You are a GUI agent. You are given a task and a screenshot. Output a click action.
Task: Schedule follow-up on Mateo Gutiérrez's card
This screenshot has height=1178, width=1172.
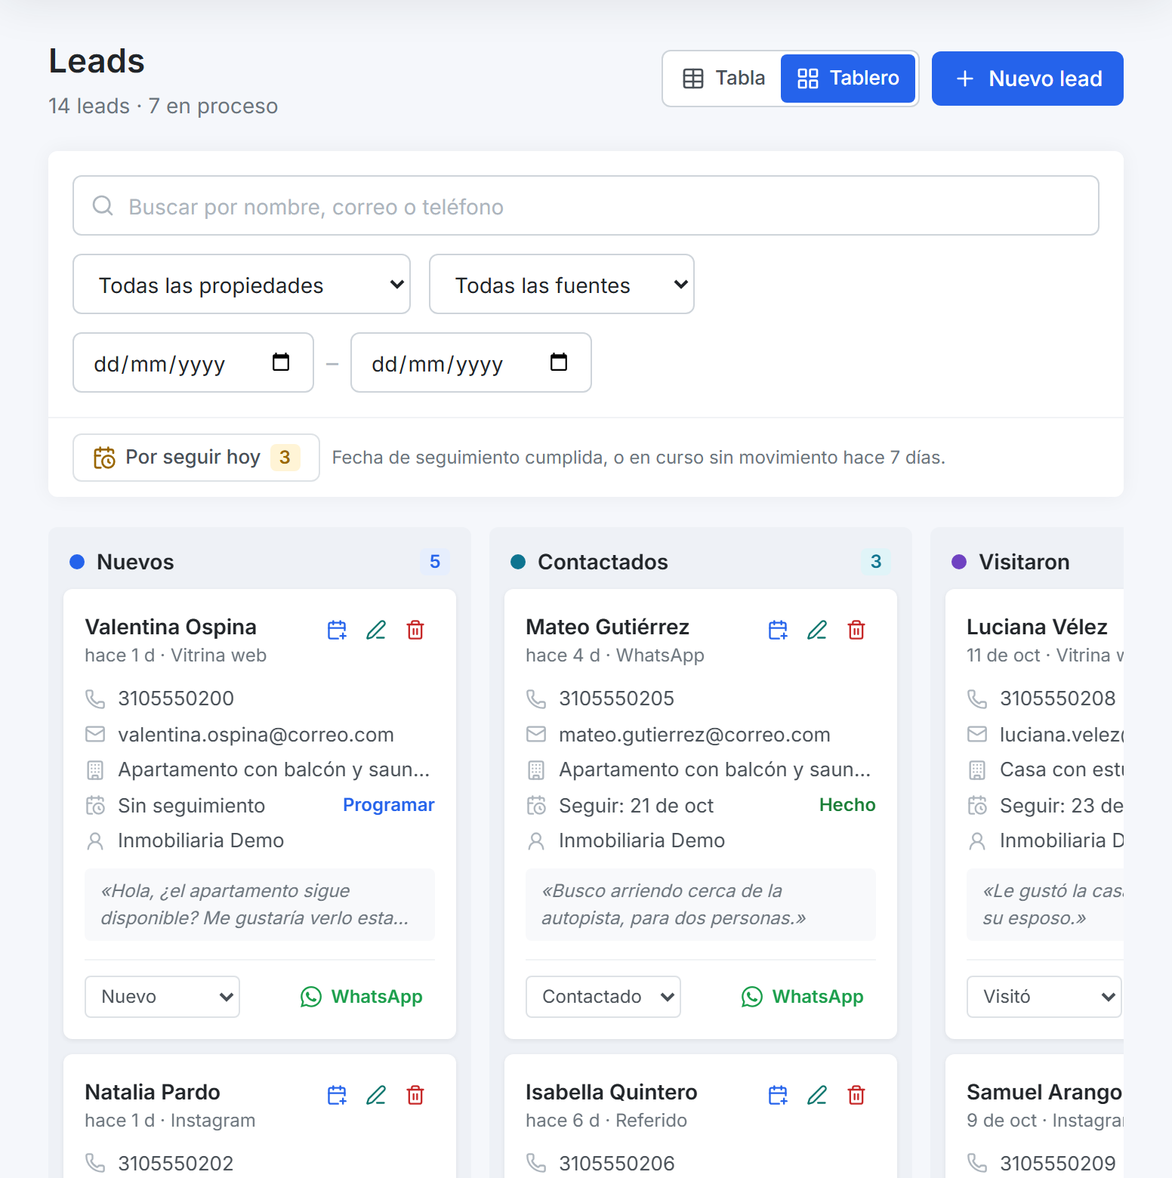[778, 630]
